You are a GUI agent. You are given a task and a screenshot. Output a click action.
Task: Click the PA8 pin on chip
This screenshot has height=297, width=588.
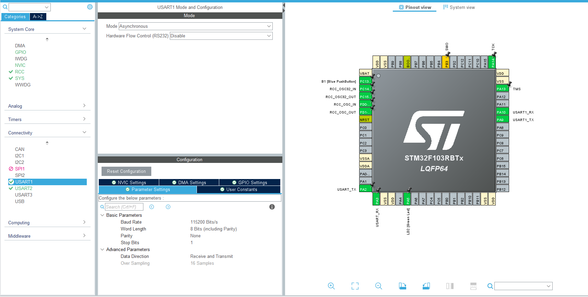503,128
